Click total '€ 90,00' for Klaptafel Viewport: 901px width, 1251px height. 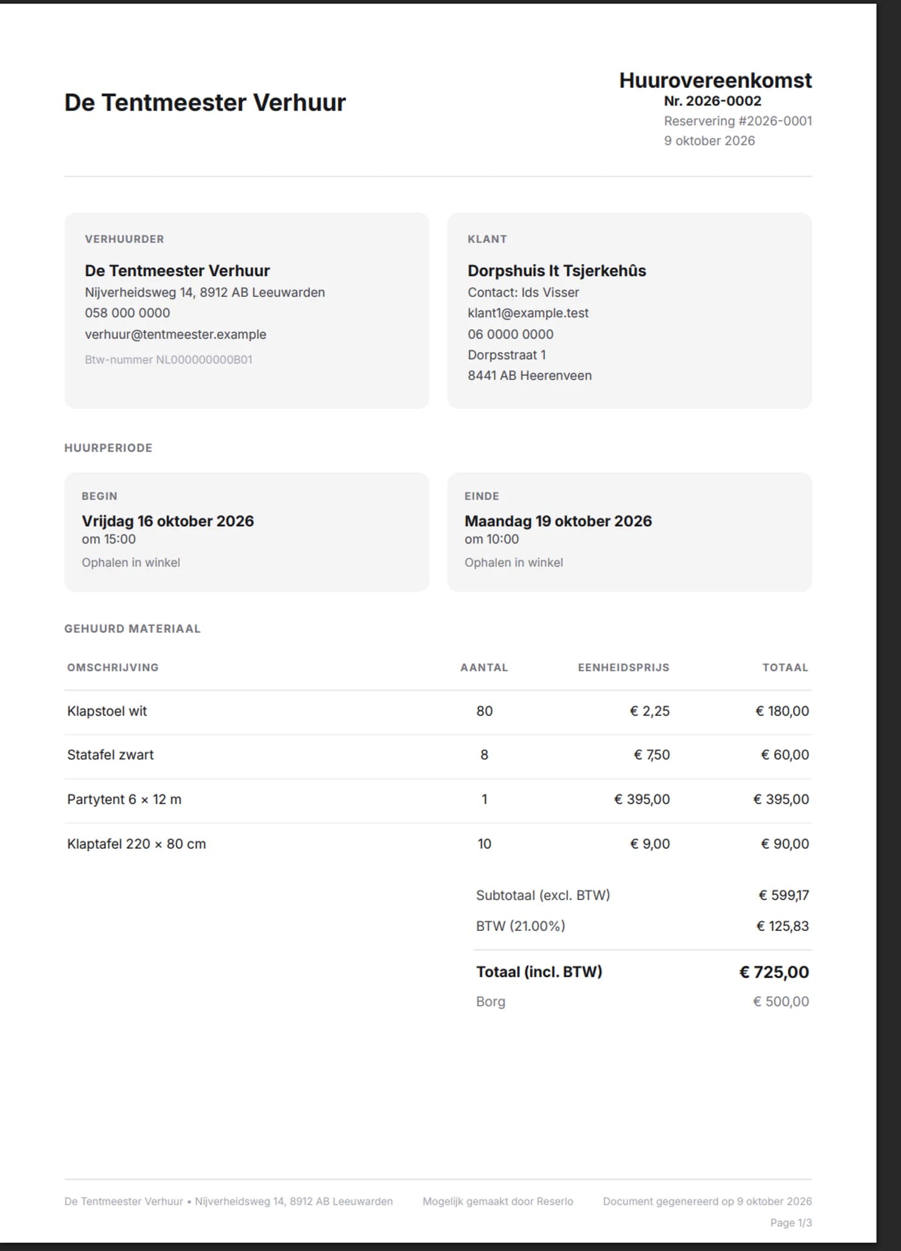pyautogui.click(x=785, y=844)
